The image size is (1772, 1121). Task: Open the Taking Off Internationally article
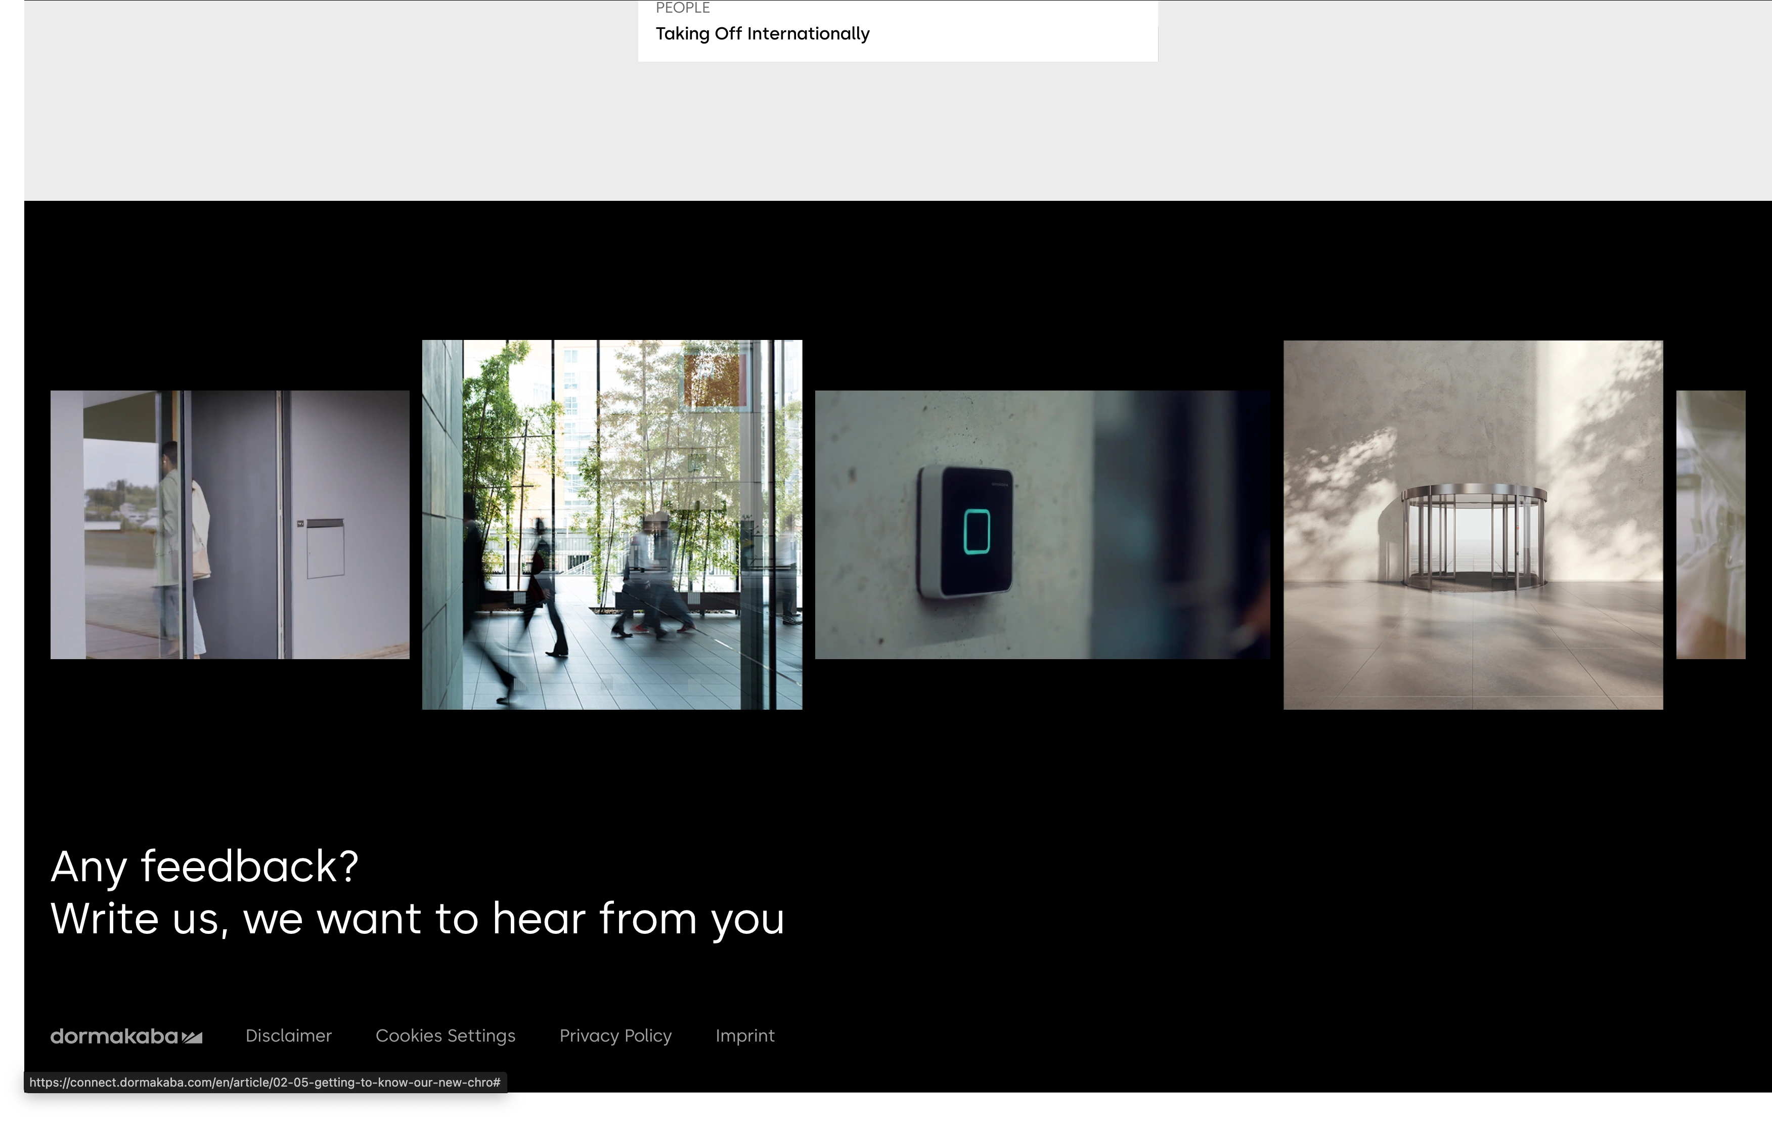763,34
